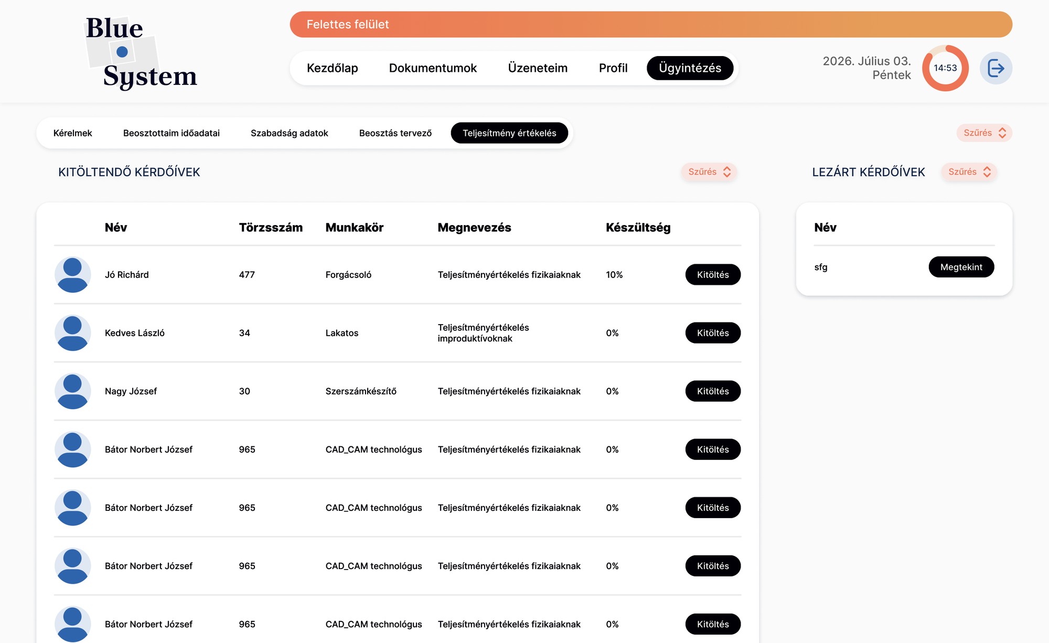Open the Dokumentumok menu
This screenshot has height=643, width=1049.
tap(433, 68)
